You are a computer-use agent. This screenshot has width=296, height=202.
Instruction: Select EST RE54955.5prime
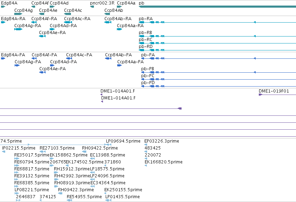tap(84, 197)
